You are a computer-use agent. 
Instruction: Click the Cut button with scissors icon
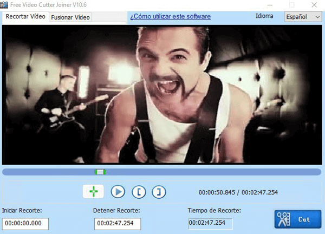297,219
